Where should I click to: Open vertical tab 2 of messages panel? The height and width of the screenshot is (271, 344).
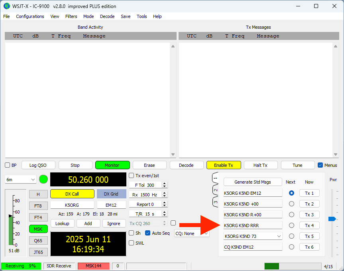(x=215, y=190)
